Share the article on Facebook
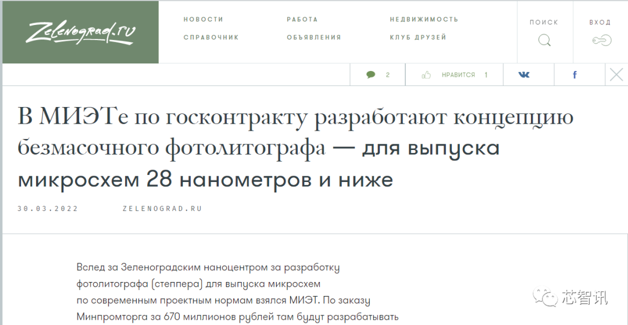 tap(575, 75)
